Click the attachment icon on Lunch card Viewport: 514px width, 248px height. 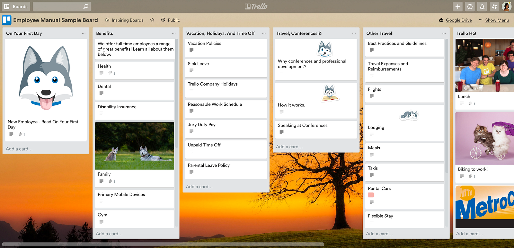470,103
